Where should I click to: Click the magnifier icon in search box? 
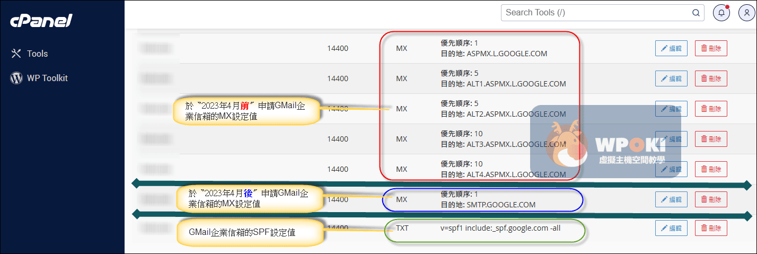(696, 13)
